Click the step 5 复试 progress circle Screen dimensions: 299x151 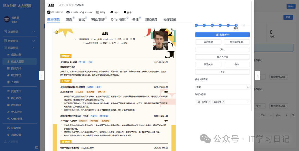pos(236,25)
